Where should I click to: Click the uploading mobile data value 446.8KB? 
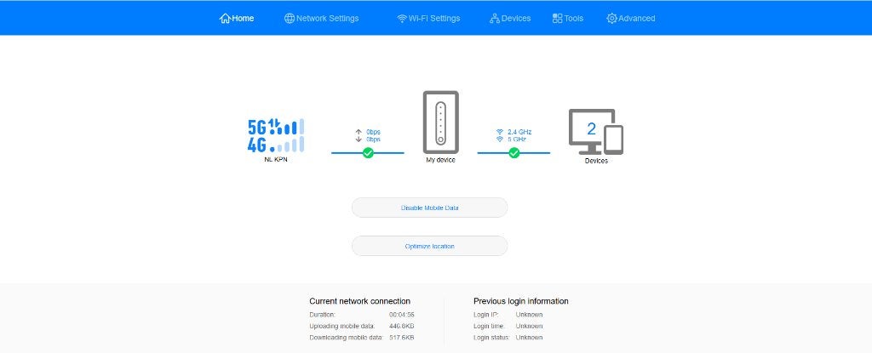402,326
